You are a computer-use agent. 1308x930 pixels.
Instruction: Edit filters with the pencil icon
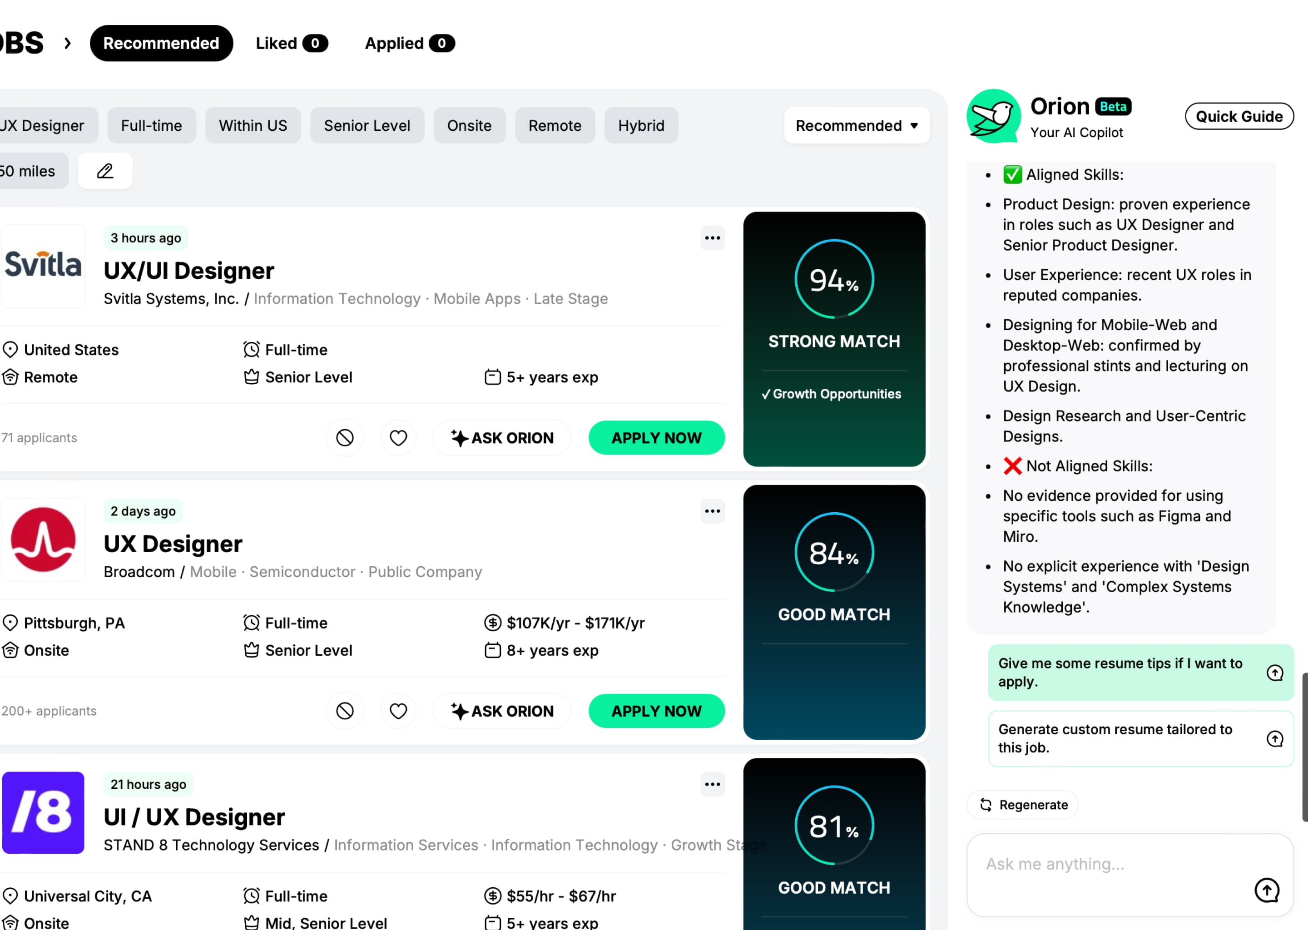point(105,171)
